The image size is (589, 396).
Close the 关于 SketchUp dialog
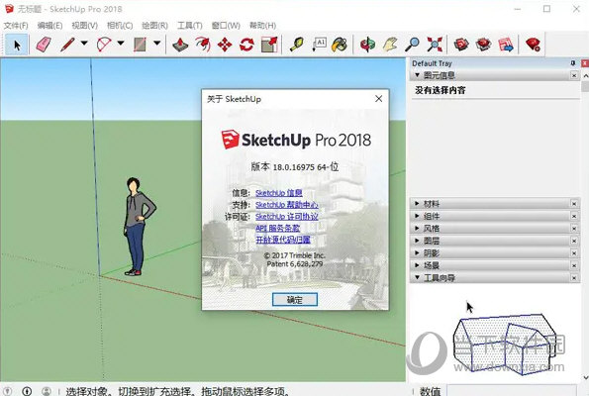(x=378, y=99)
